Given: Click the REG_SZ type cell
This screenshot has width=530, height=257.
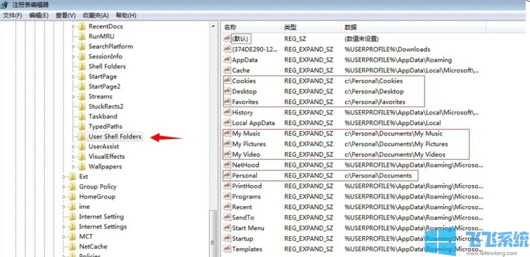Looking at the screenshot, I should pyautogui.click(x=295, y=39).
